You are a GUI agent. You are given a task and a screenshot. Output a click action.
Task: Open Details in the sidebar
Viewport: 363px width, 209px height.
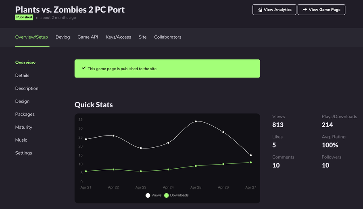tap(22, 75)
